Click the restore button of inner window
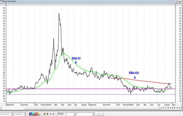Viewport: 183px width, 116px height. (177, 2)
